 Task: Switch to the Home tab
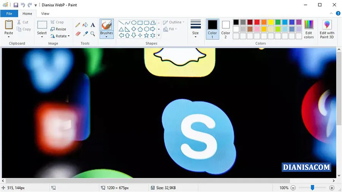click(27, 14)
